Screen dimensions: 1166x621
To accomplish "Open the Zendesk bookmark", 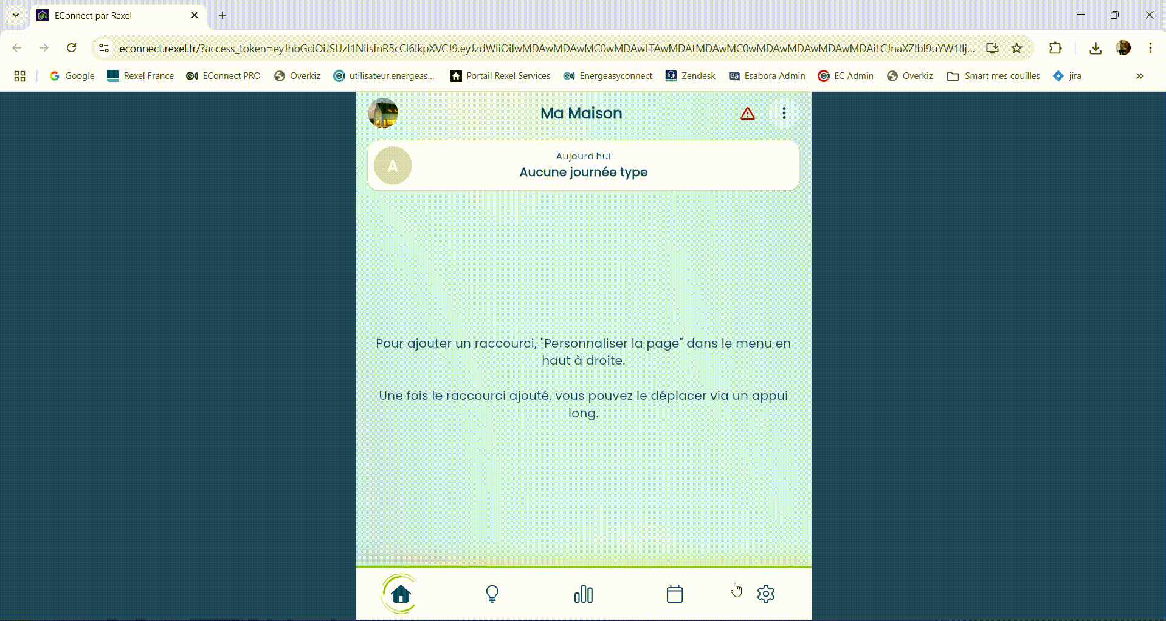I will [691, 76].
